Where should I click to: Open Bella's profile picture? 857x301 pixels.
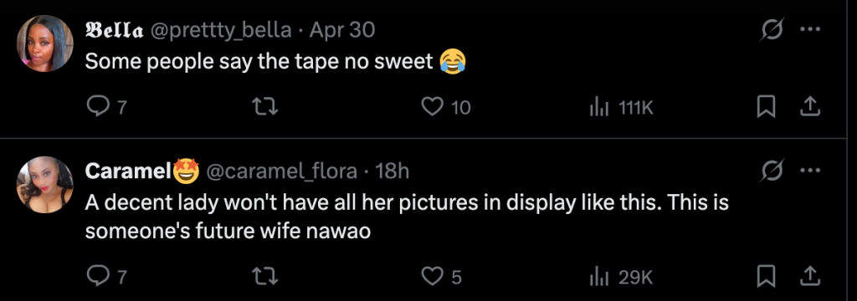pos(45,43)
